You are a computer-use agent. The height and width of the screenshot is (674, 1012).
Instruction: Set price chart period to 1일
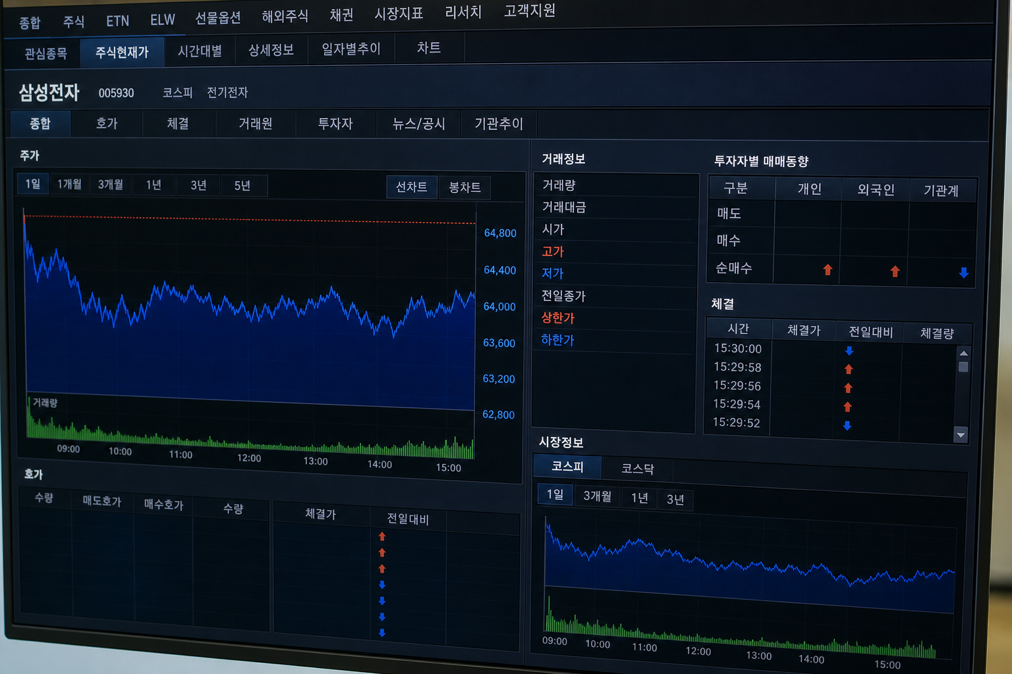pyautogui.click(x=33, y=184)
